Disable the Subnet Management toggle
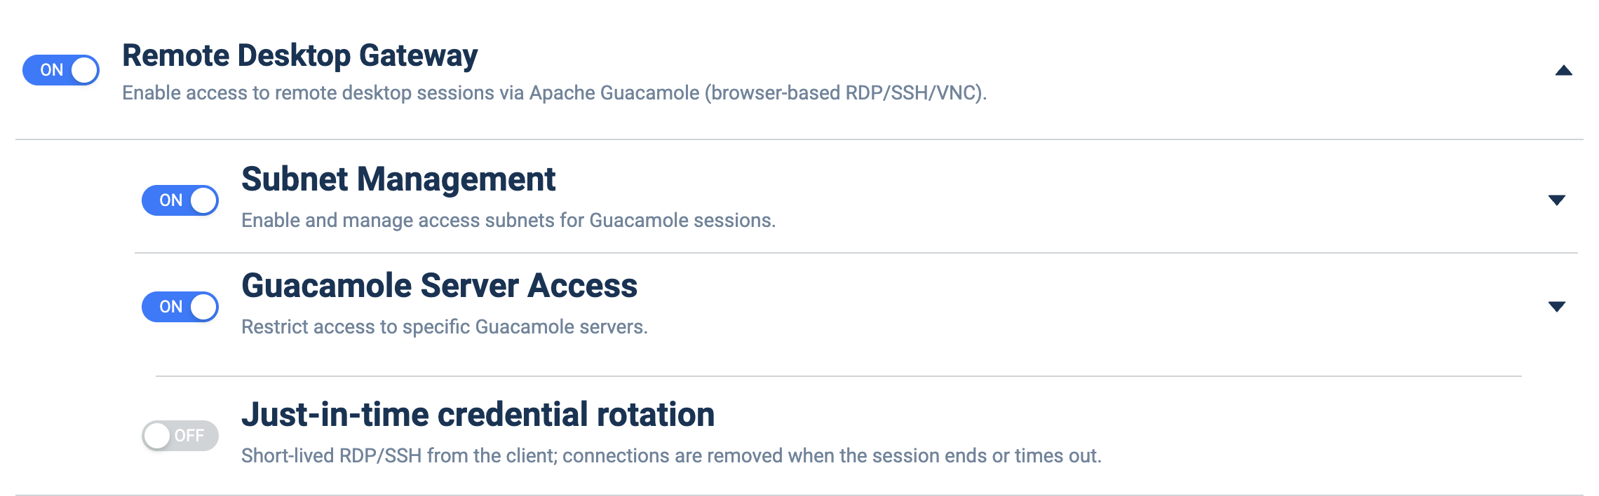 pos(180,200)
